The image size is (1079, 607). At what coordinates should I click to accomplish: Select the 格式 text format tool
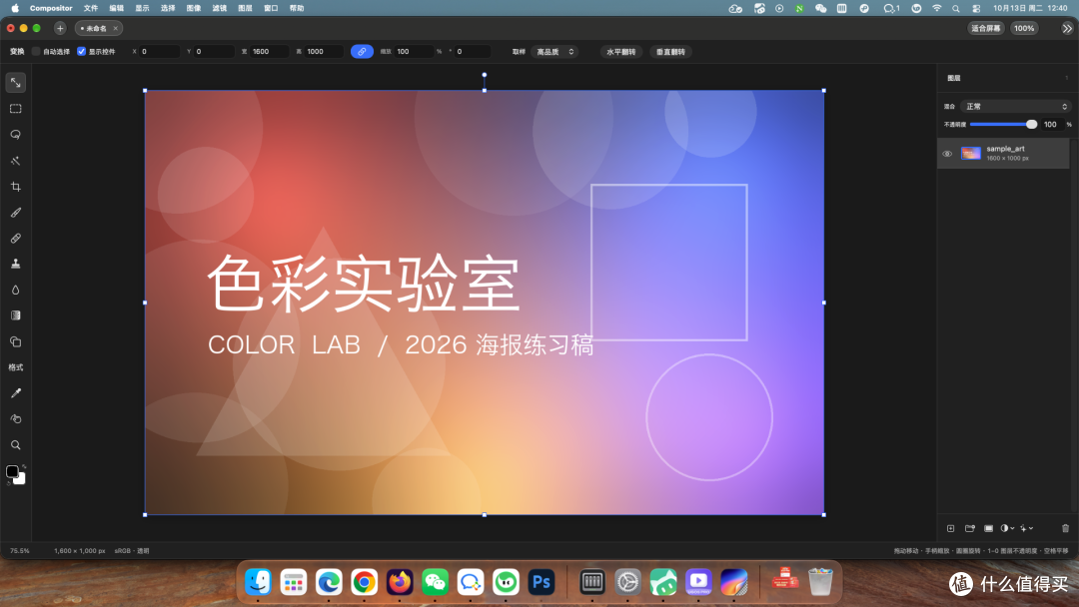pyautogui.click(x=15, y=367)
